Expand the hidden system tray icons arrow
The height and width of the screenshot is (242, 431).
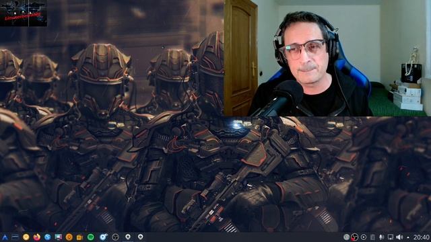coord(408,237)
